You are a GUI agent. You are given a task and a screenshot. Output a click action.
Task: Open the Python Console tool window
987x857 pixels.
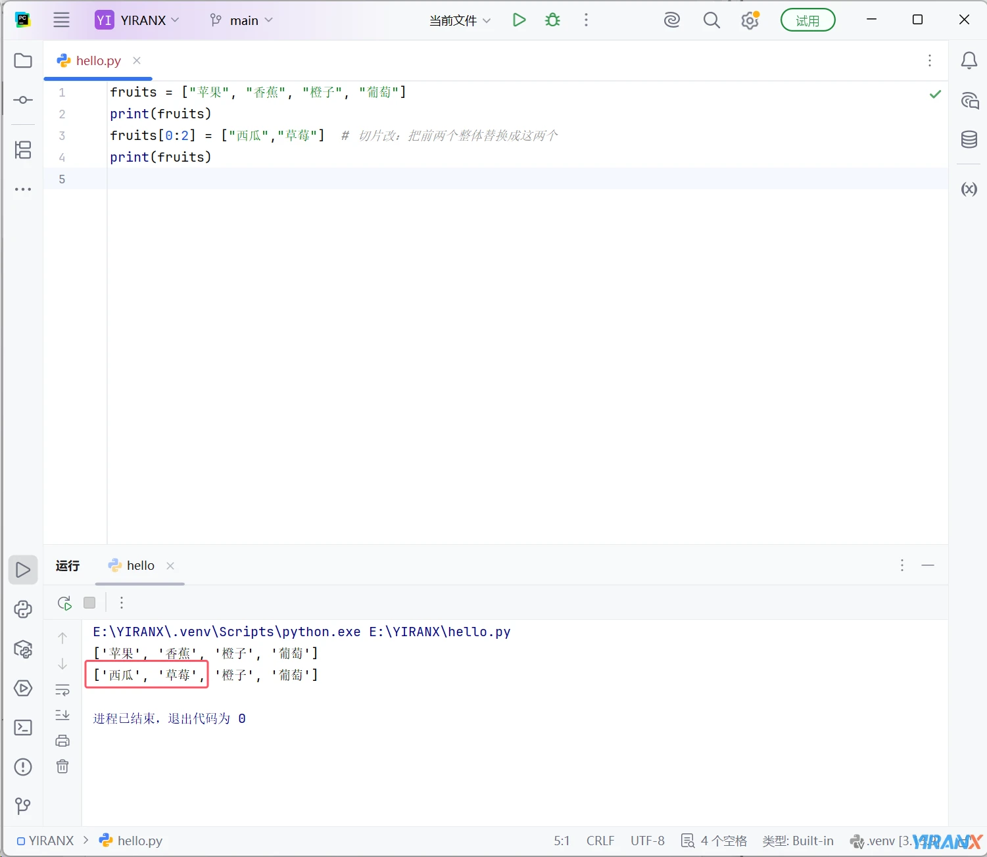[23, 609]
